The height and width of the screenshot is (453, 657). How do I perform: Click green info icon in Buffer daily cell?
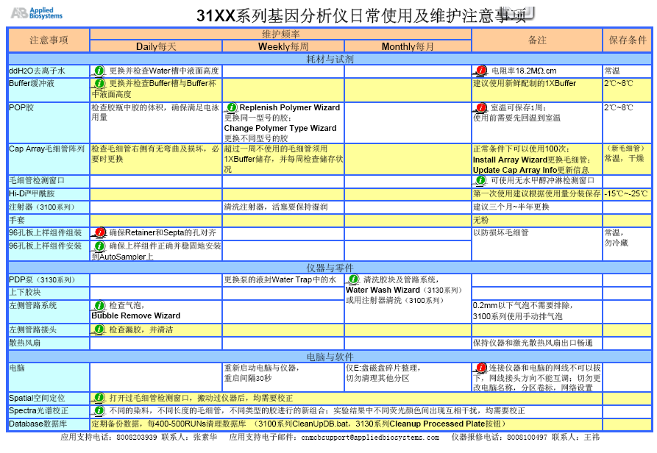coord(99,83)
